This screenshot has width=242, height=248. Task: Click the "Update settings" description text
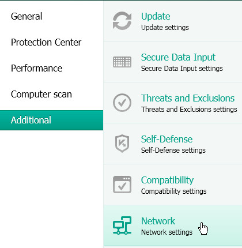pos(165,28)
